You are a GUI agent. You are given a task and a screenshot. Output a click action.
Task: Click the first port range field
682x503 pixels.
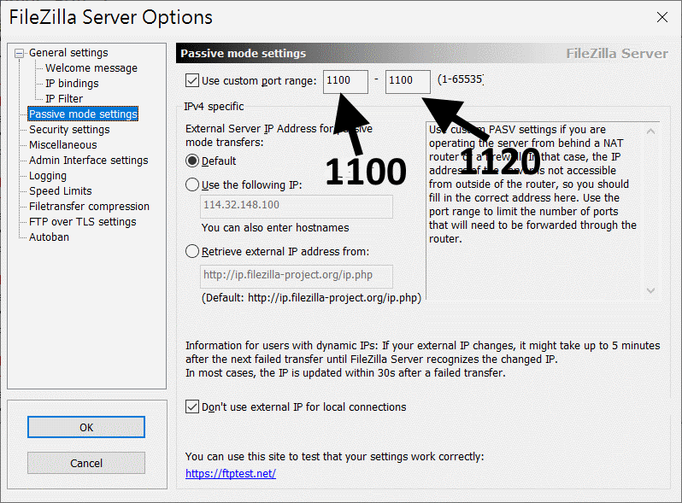click(345, 82)
